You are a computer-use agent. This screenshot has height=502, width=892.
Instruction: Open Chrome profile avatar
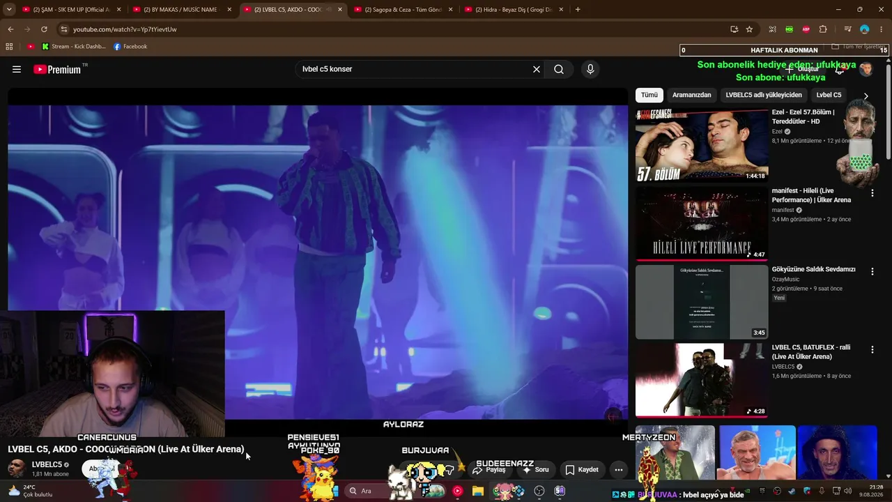click(865, 29)
